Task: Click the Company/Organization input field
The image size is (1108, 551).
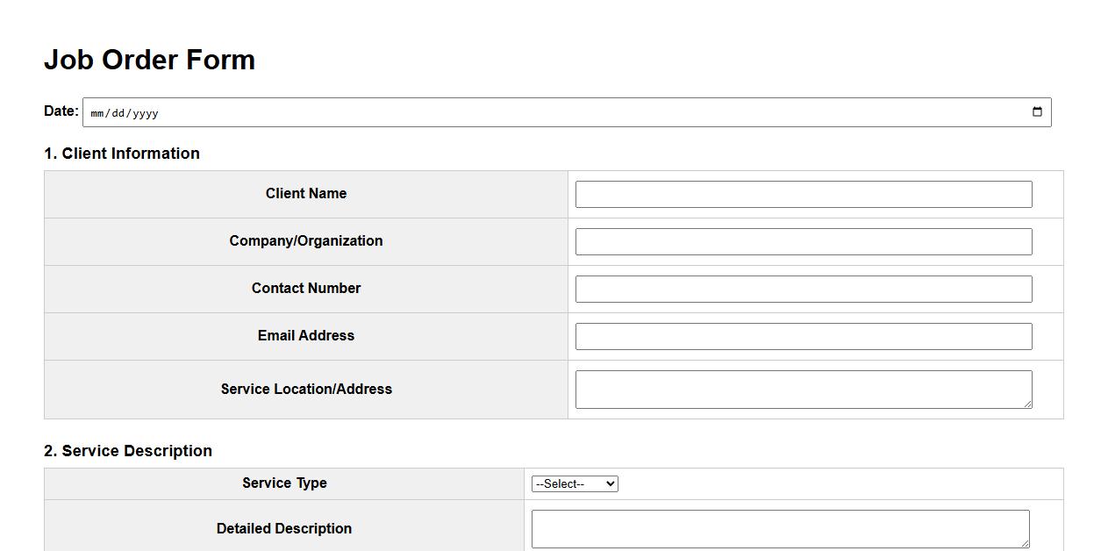Action: point(803,241)
